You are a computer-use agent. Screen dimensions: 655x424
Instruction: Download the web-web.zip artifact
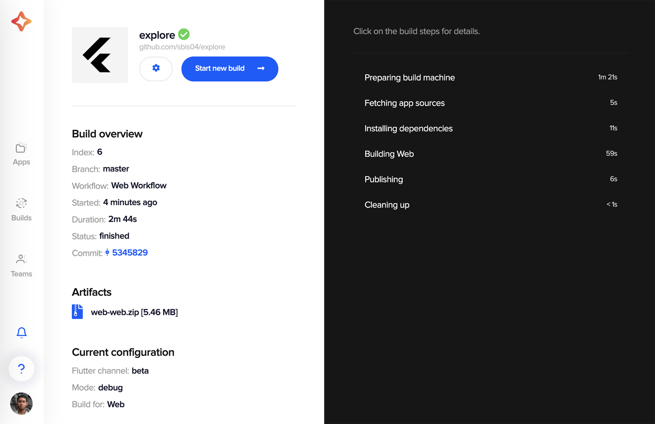coord(134,312)
